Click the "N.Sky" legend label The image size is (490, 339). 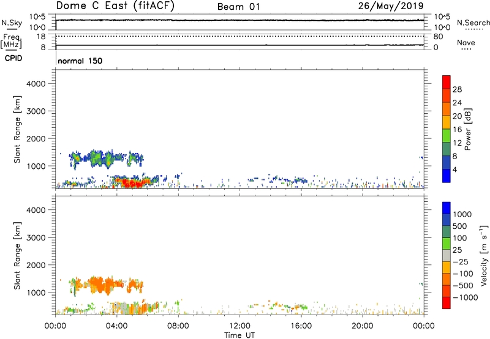12,23
